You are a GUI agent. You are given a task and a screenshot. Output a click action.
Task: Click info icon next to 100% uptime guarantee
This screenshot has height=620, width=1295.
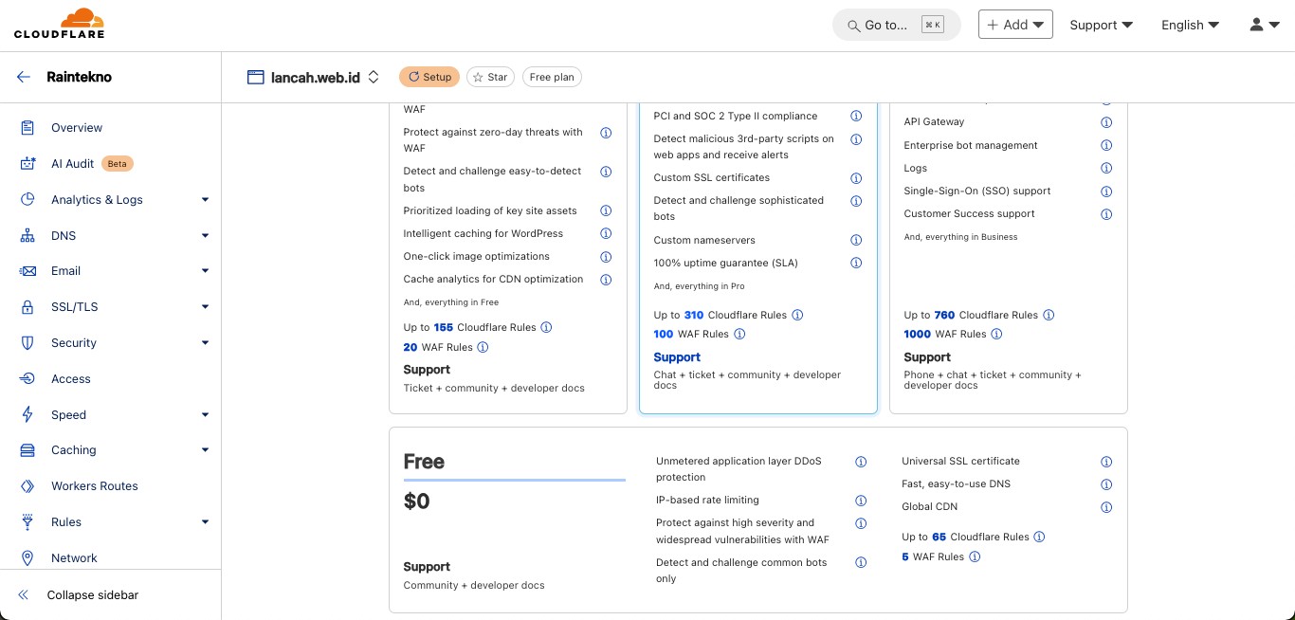(856, 263)
